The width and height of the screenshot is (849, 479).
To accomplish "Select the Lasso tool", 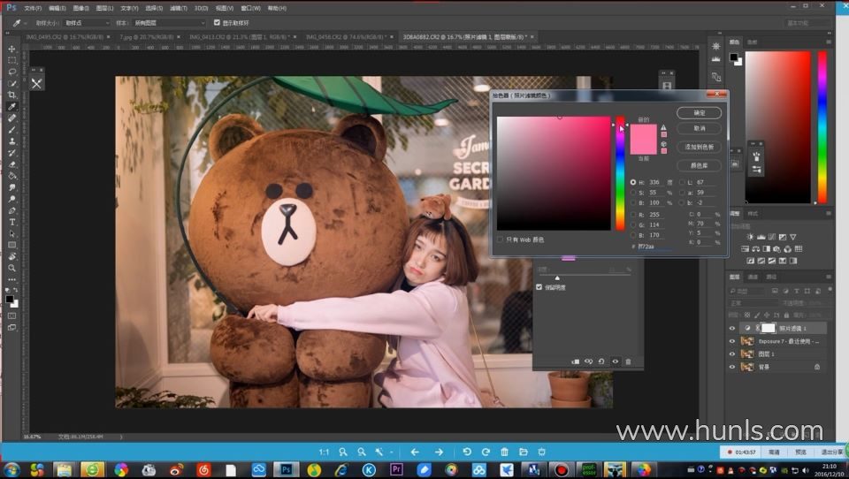I will [x=11, y=72].
